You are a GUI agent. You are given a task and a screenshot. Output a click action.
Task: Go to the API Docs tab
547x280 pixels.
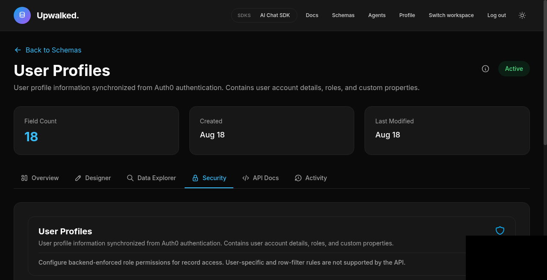coord(260,178)
